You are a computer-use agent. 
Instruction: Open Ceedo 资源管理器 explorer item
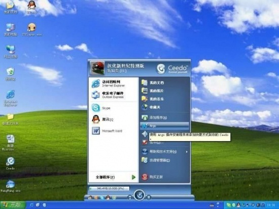coord(164,160)
